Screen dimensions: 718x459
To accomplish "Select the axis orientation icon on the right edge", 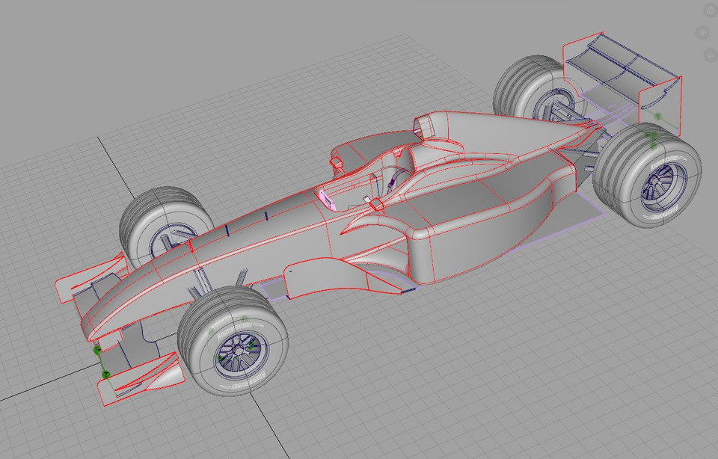I will [x=702, y=32].
